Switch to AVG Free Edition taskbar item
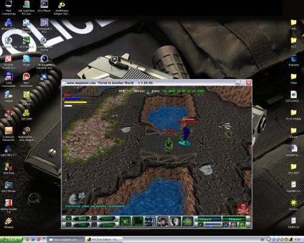304x243 pixels. coord(104,239)
